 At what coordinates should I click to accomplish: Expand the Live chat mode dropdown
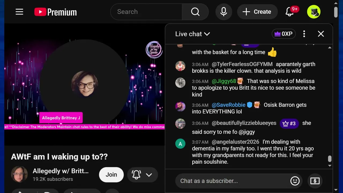(192, 34)
